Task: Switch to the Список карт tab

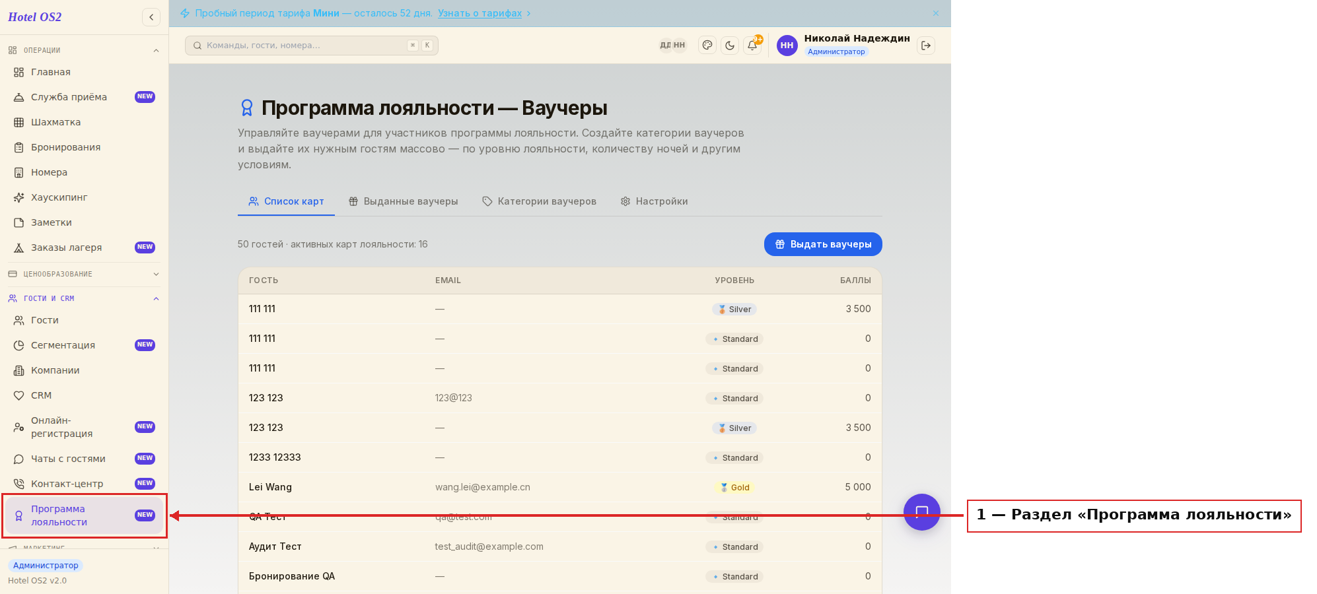Action: tap(286, 201)
